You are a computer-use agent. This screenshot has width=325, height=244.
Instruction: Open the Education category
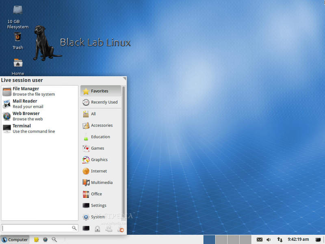pos(101,137)
